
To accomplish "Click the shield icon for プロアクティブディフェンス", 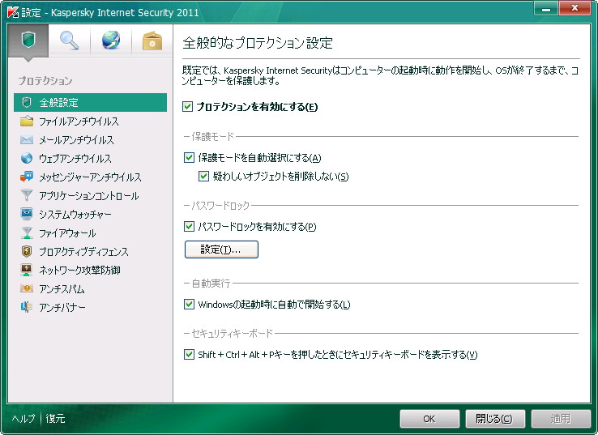I will (x=26, y=251).
